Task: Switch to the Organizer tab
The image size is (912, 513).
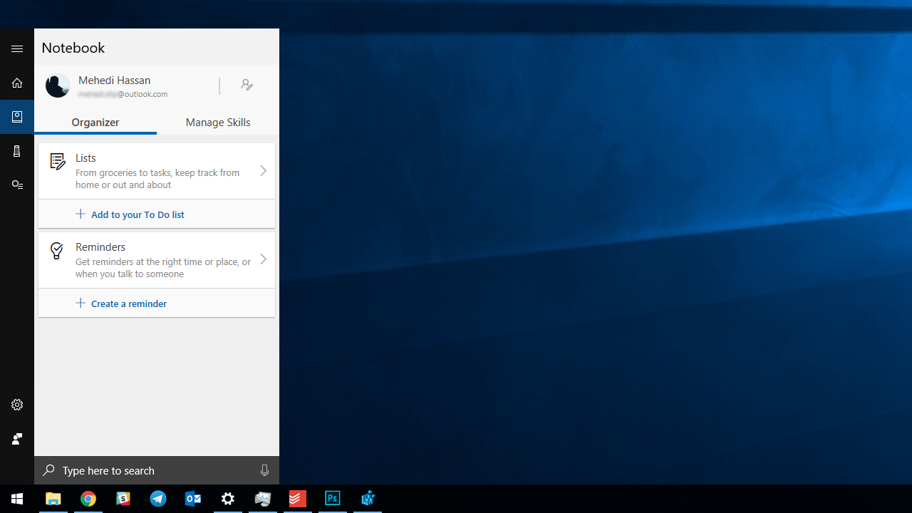Action: (95, 123)
